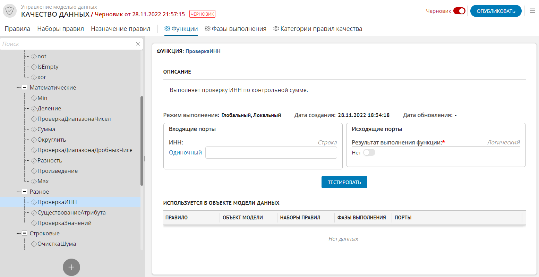Click the tree panel vertical scrollbar
Viewport: 539px width, 277px height.
[142, 141]
